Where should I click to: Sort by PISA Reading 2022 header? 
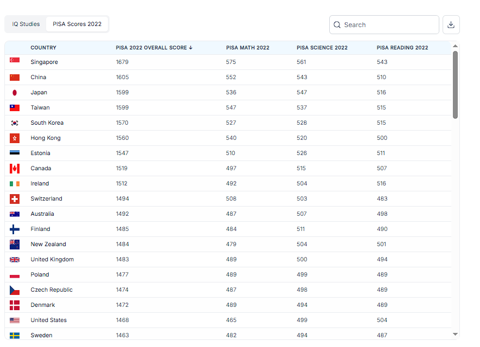point(402,48)
